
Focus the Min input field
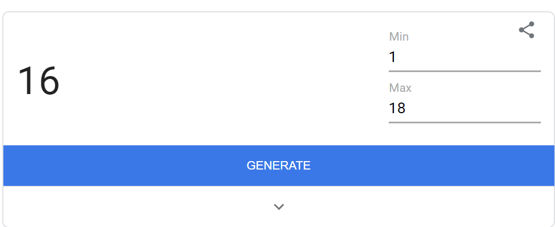pos(465,57)
